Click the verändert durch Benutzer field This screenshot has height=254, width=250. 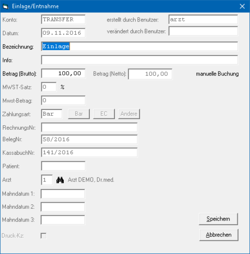(x=203, y=31)
